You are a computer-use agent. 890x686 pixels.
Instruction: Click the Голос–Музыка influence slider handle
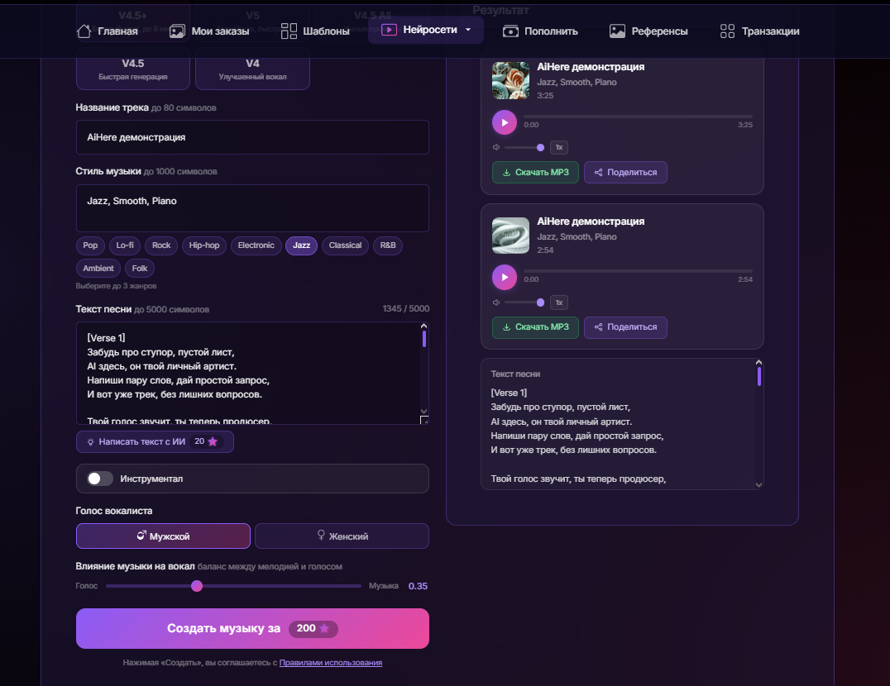click(x=197, y=586)
